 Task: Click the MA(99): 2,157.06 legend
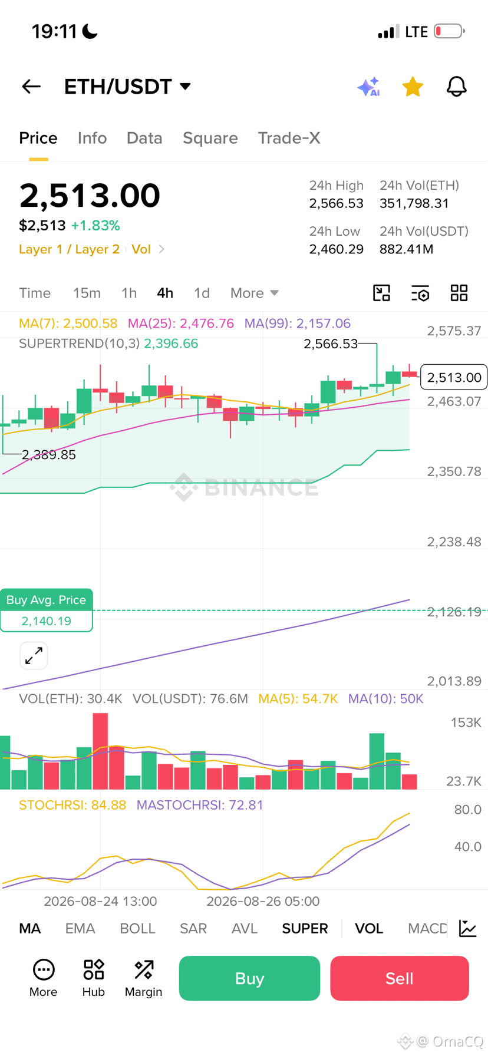[x=298, y=324]
